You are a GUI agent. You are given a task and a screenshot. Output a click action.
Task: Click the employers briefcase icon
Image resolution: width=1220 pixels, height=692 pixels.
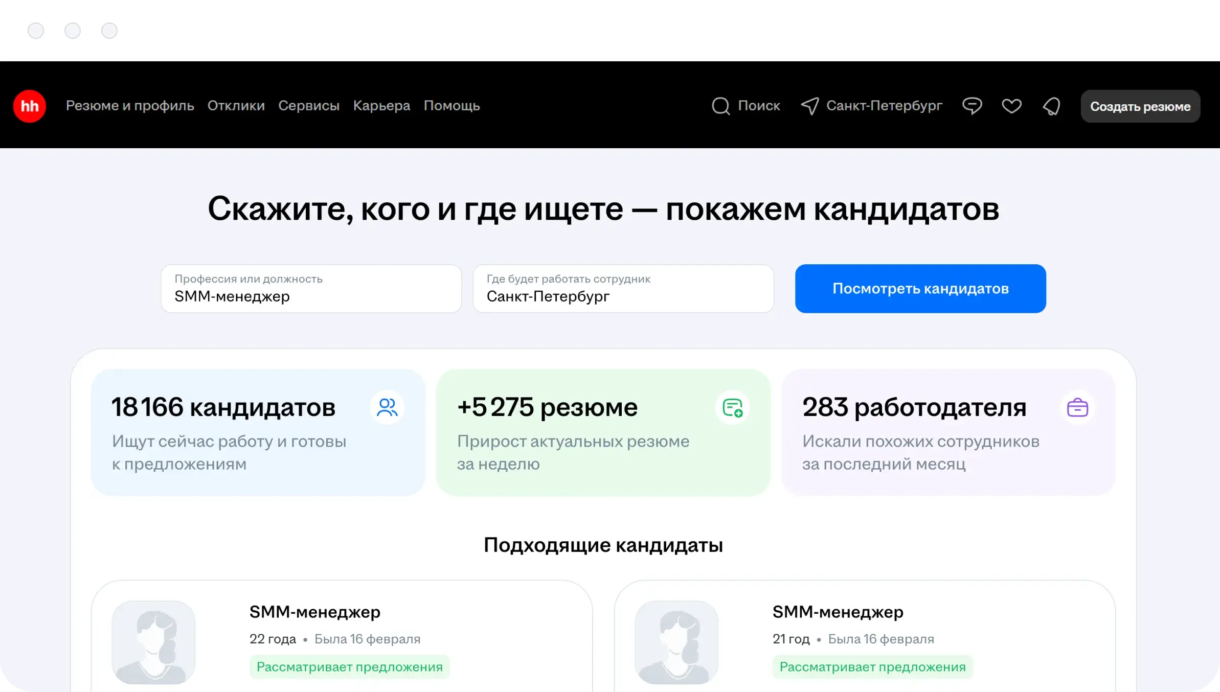click(1077, 407)
